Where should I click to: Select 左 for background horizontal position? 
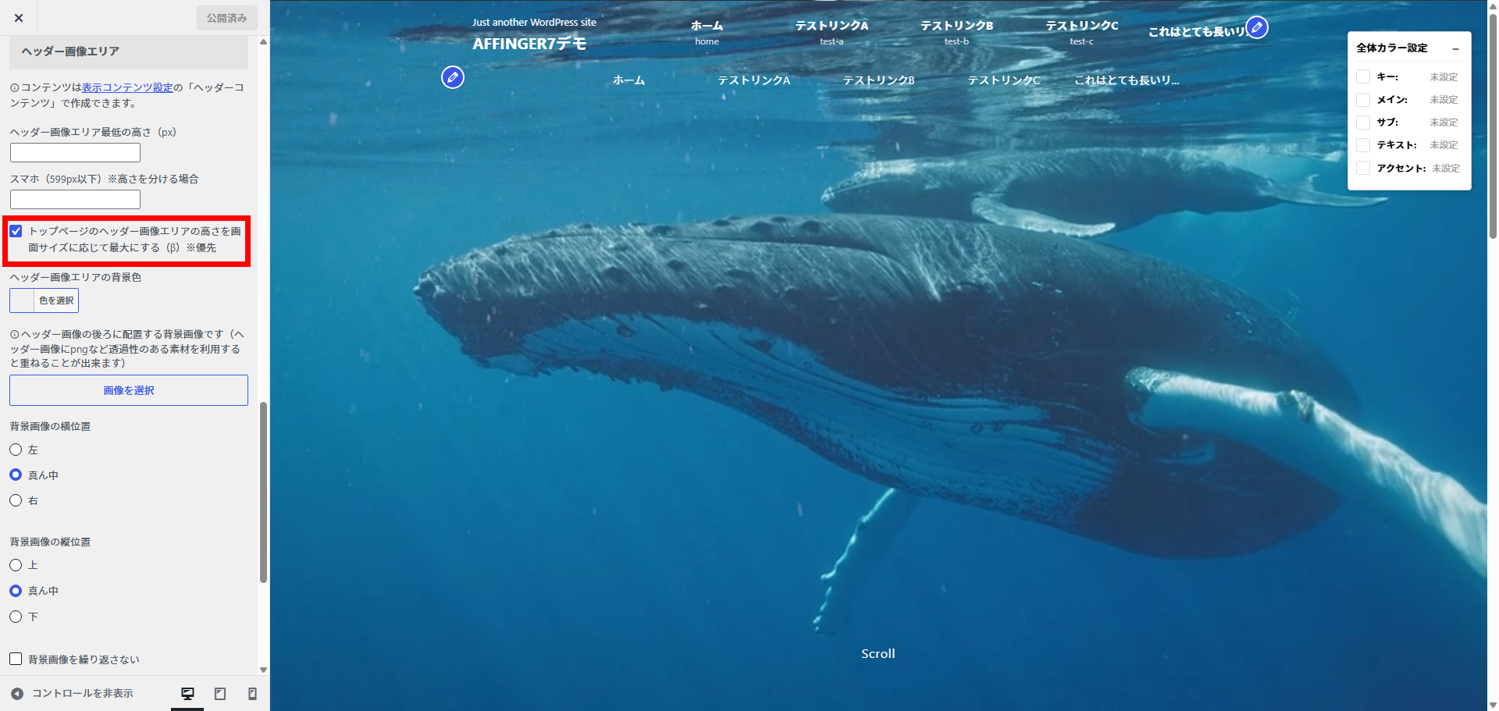16,450
